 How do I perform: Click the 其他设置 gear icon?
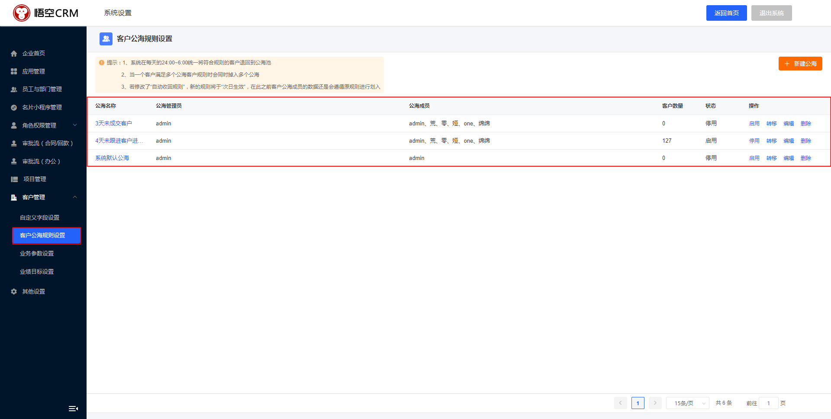pos(14,291)
